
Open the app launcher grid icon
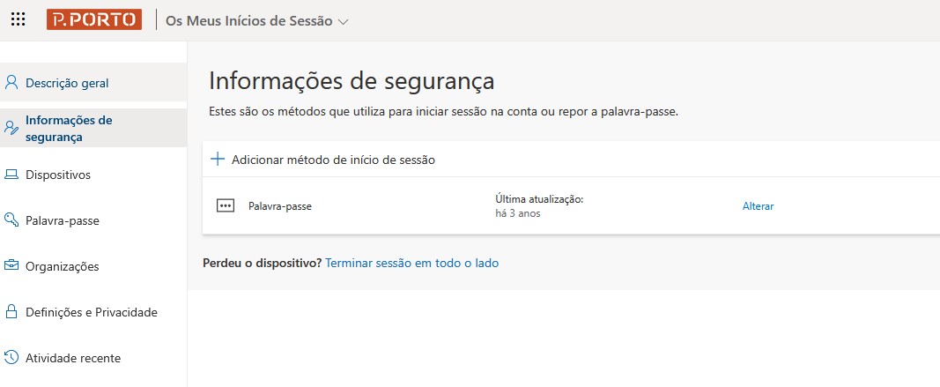tap(18, 20)
